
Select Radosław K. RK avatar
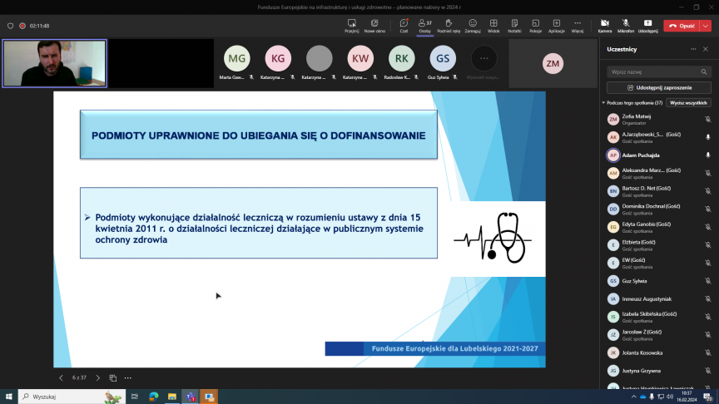pyautogui.click(x=402, y=59)
